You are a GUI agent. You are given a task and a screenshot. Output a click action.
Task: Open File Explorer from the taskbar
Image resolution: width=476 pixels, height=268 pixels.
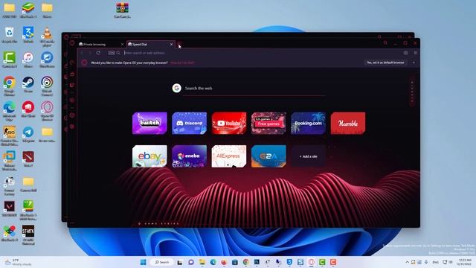[202, 262]
